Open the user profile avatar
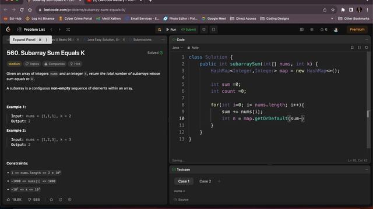 click(x=336, y=30)
